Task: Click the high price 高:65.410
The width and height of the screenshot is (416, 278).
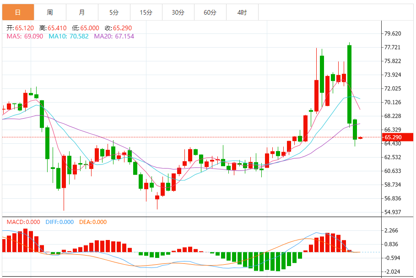Action: click(x=53, y=28)
